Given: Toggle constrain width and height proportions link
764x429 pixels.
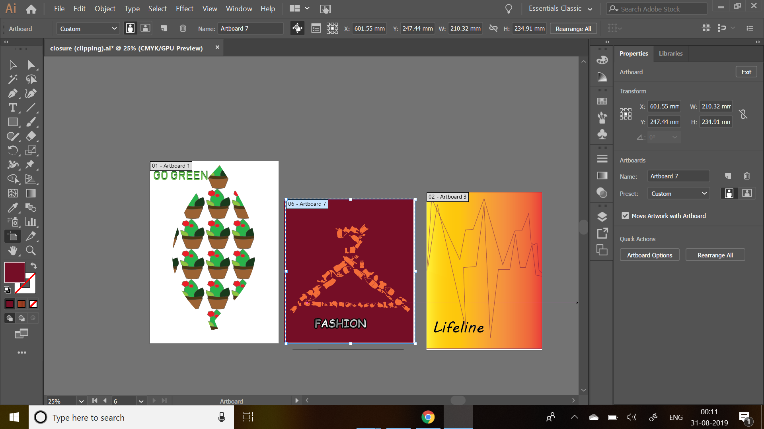Looking at the screenshot, I should point(743,114).
